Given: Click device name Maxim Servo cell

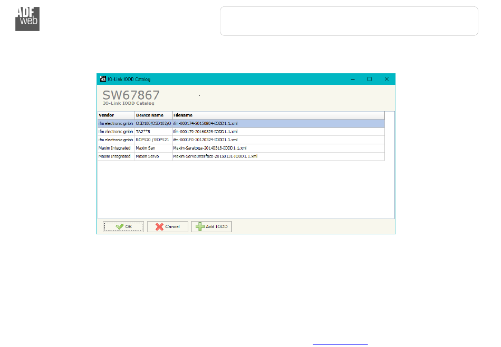Looking at the screenshot, I should click(153, 156).
